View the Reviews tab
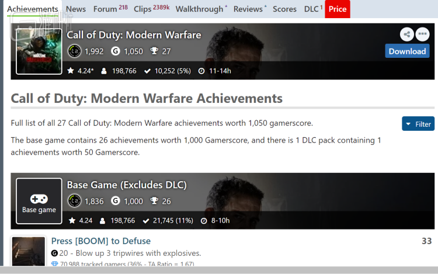This screenshot has width=438, height=274. coord(250,9)
